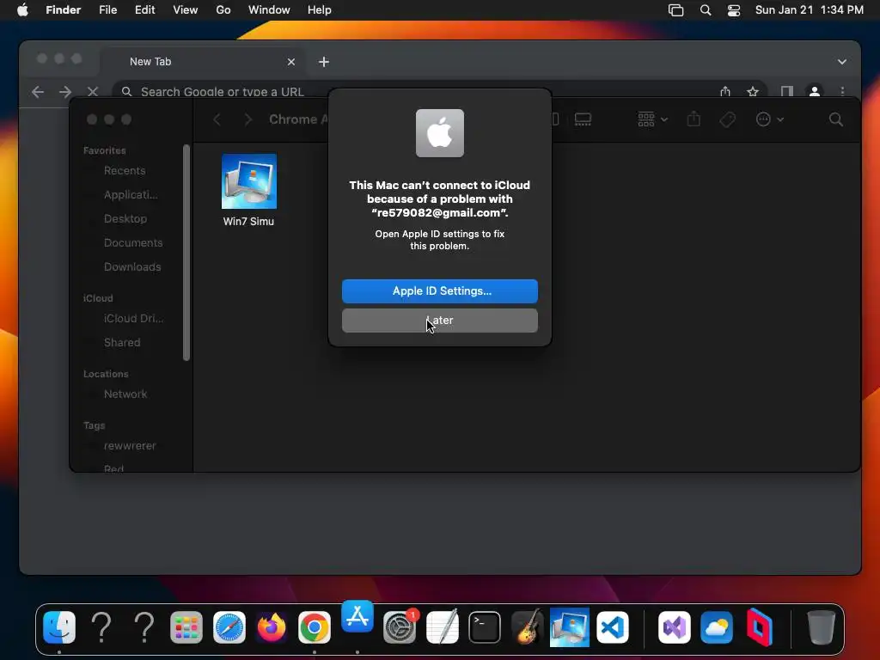This screenshot has width=880, height=660.
Task: Select Applications in Finder sidebar
Action: [x=131, y=195]
